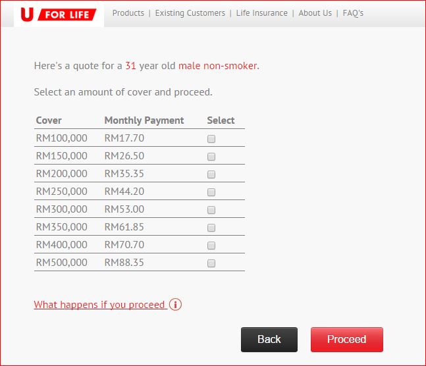
Task: Tick the RM350,000 cover checkbox
Action: [x=211, y=227]
